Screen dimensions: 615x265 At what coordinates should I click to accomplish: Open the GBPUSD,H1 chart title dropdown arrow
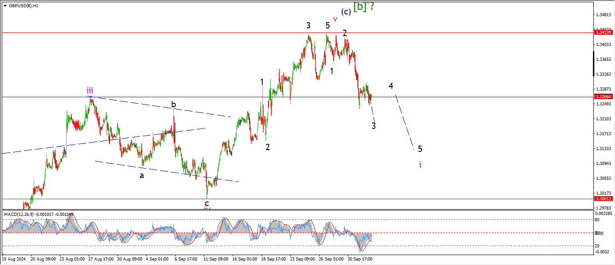5,6
